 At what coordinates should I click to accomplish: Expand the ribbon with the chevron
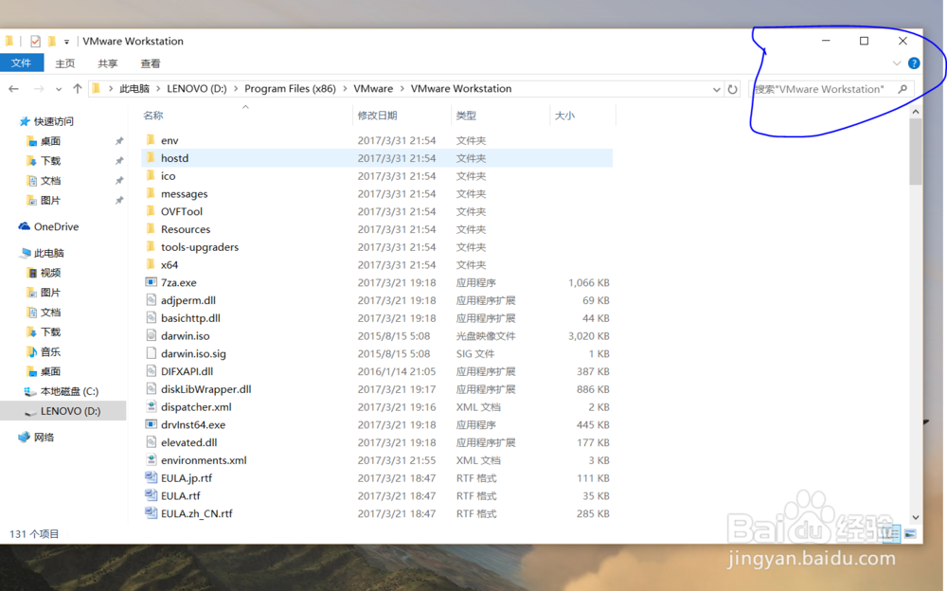(897, 63)
